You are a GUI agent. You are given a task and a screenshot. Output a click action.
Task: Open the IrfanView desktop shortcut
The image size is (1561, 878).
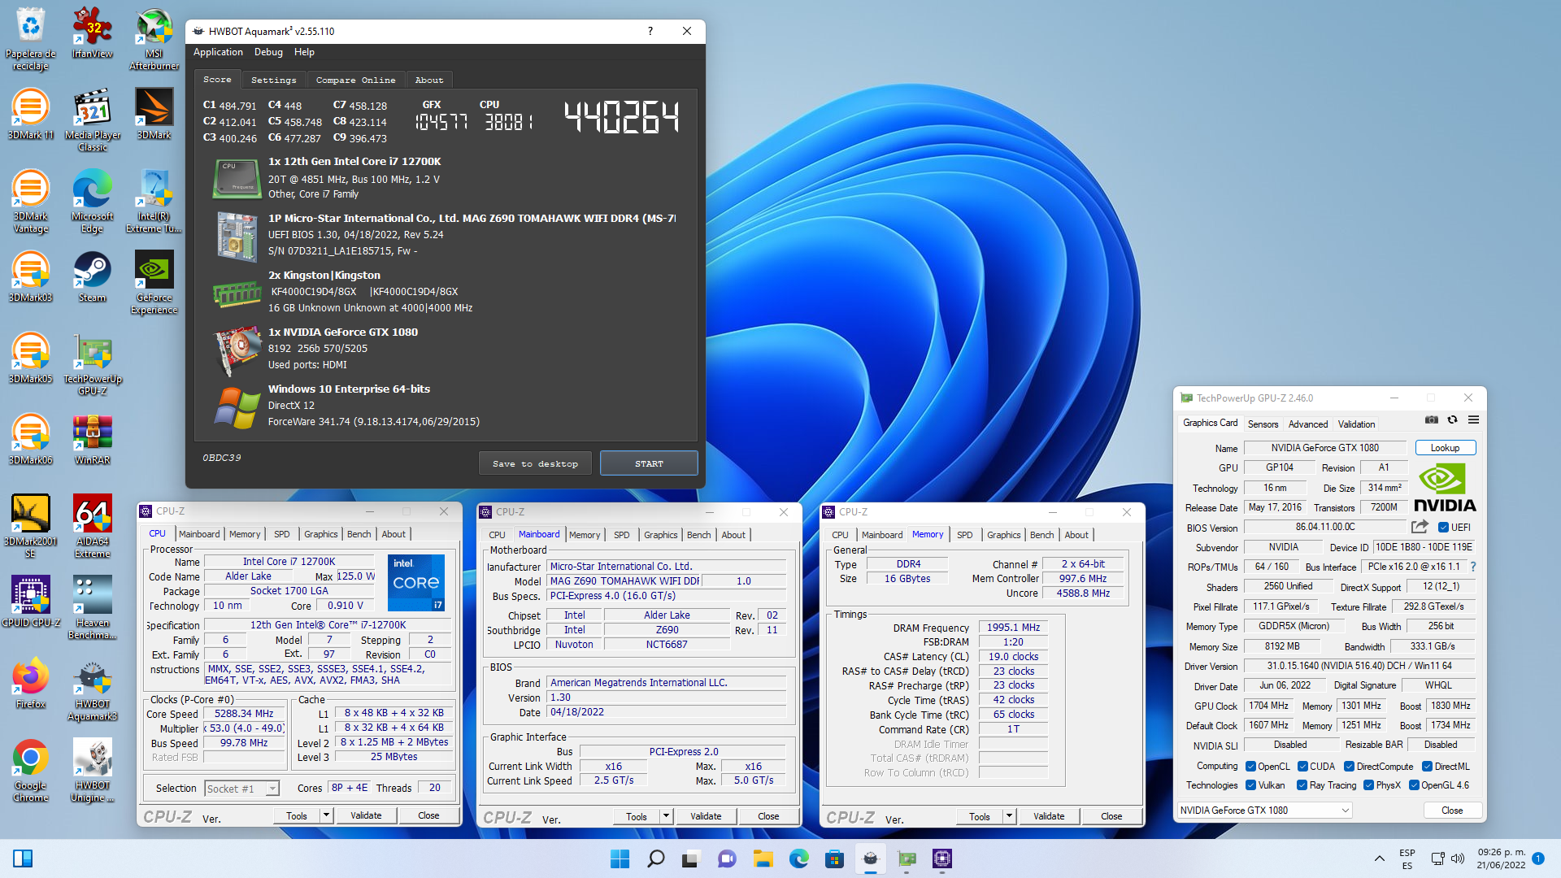pos(92,33)
